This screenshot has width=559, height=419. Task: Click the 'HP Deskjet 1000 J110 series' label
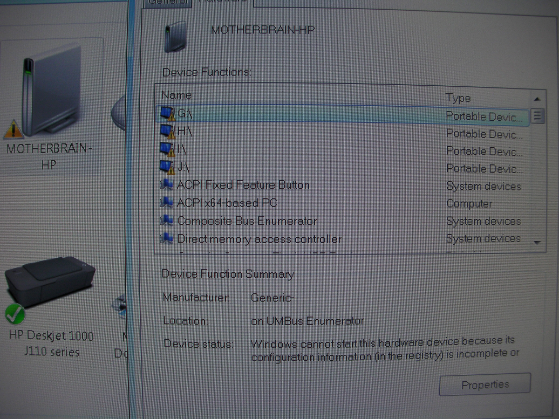(x=51, y=344)
